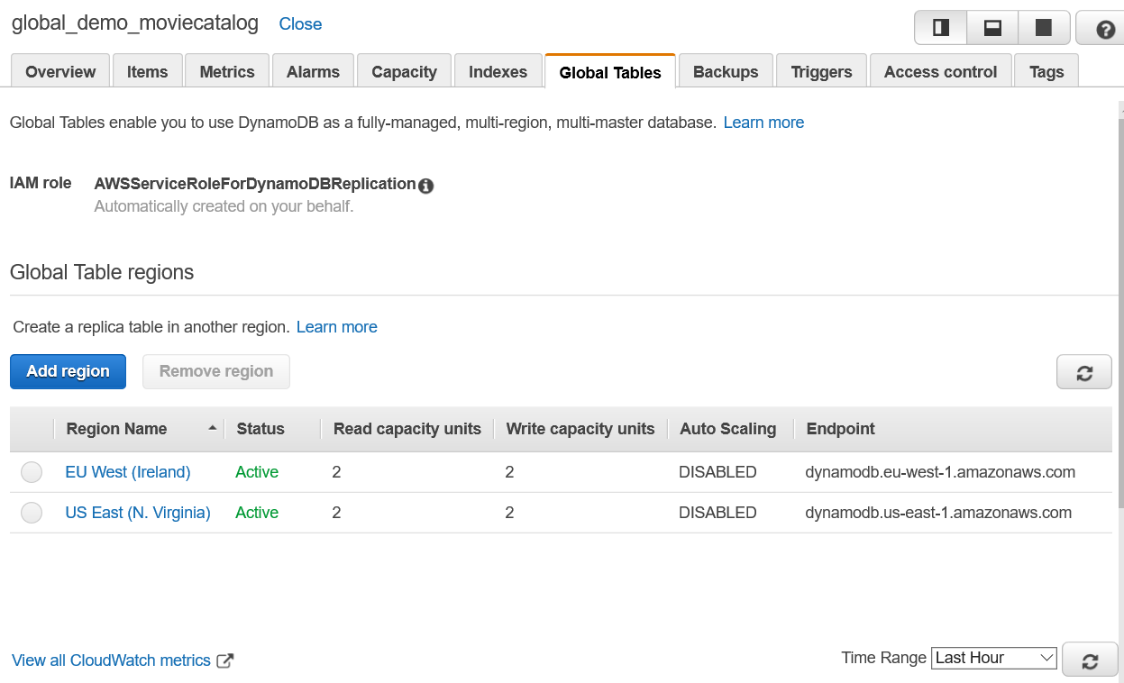Open the Indexes tab
Image resolution: width=1124 pixels, height=683 pixels.
(498, 72)
